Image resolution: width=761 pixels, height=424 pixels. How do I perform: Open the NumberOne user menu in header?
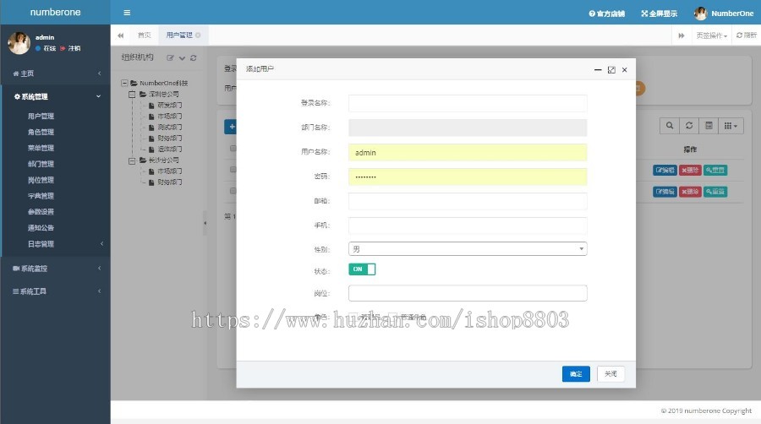pyautogui.click(x=724, y=14)
